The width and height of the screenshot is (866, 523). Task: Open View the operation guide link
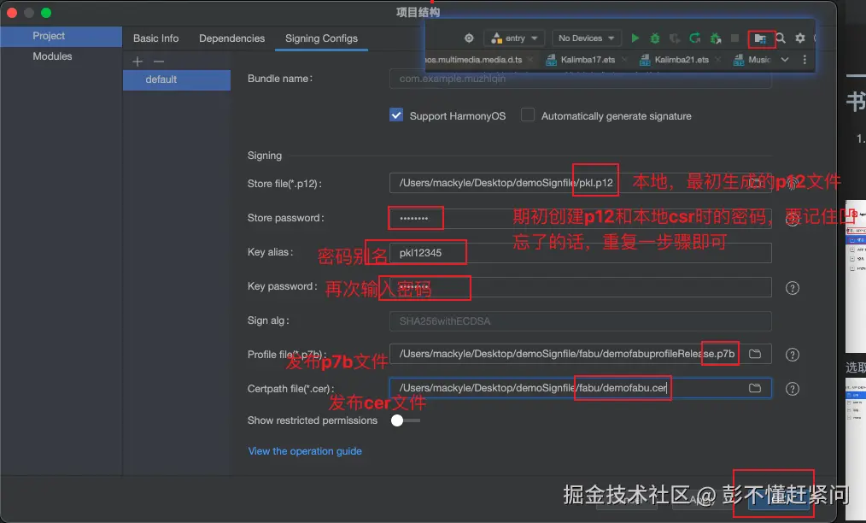[305, 450]
